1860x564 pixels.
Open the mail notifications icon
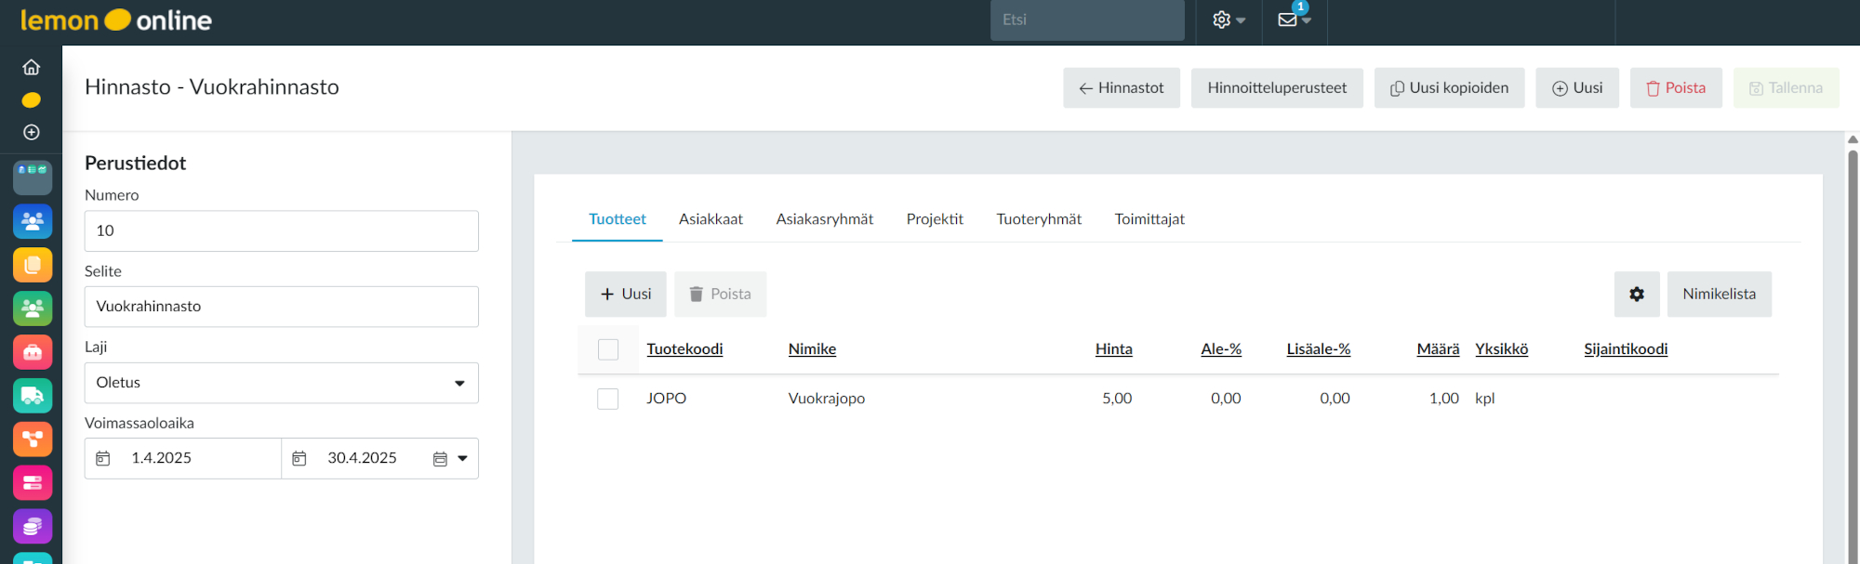tap(1293, 20)
